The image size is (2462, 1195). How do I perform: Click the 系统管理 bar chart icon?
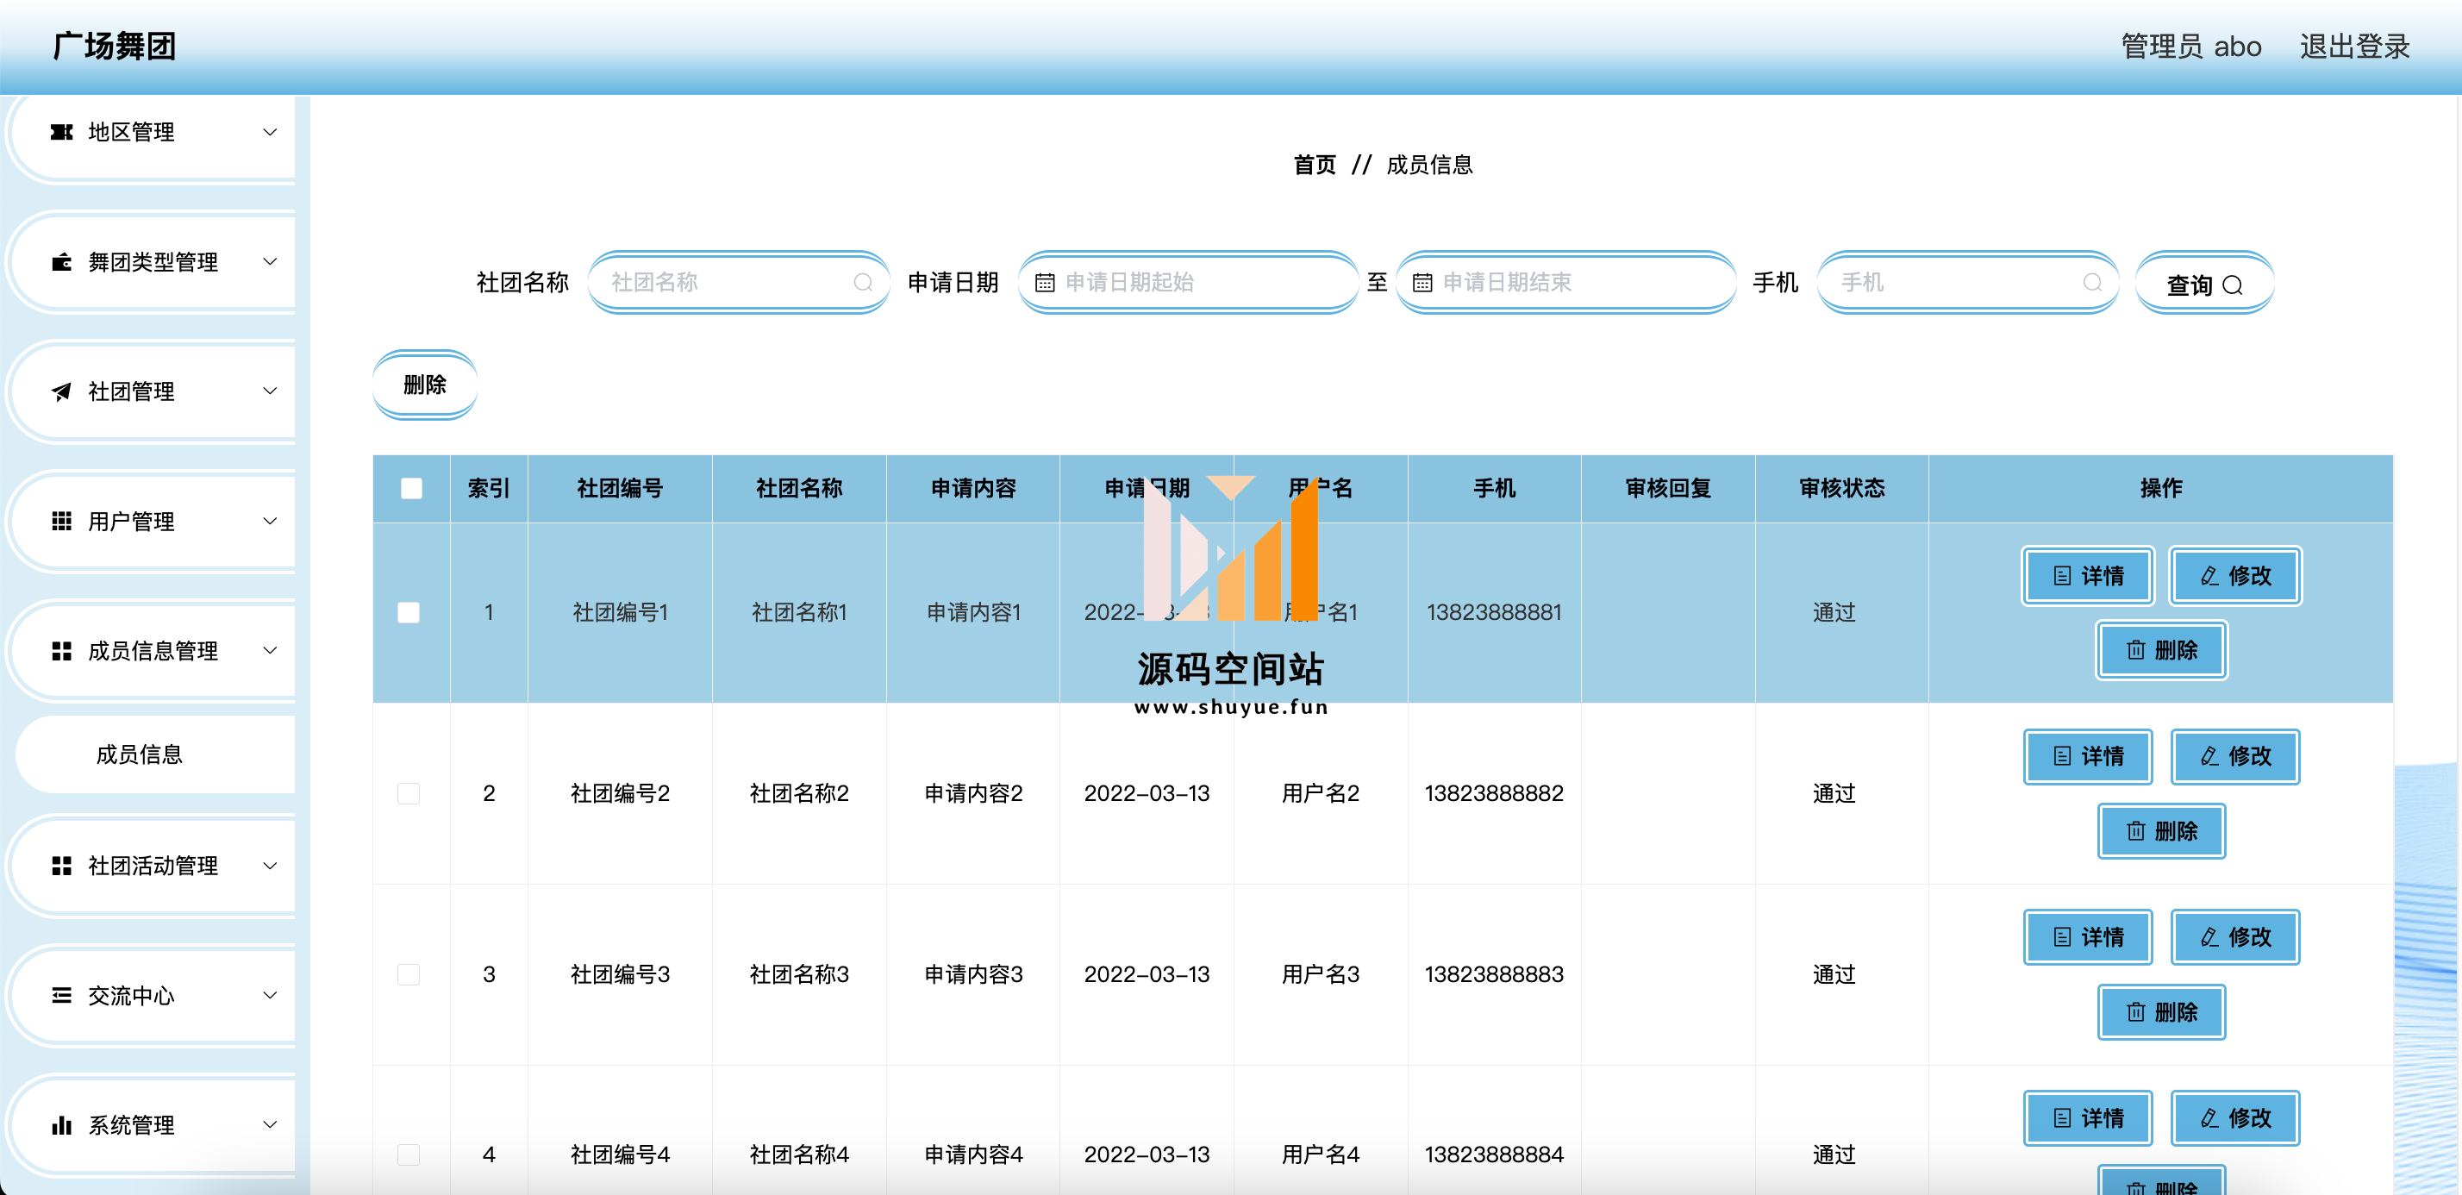(x=61, y=1125)
